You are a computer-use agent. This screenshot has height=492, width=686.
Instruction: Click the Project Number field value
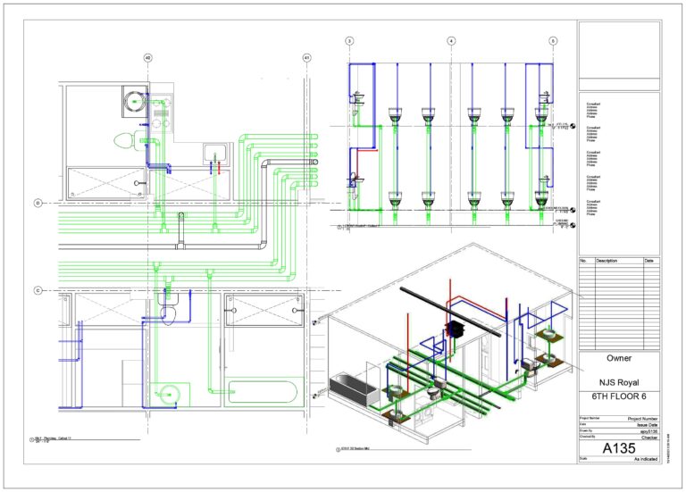(643, 419)
